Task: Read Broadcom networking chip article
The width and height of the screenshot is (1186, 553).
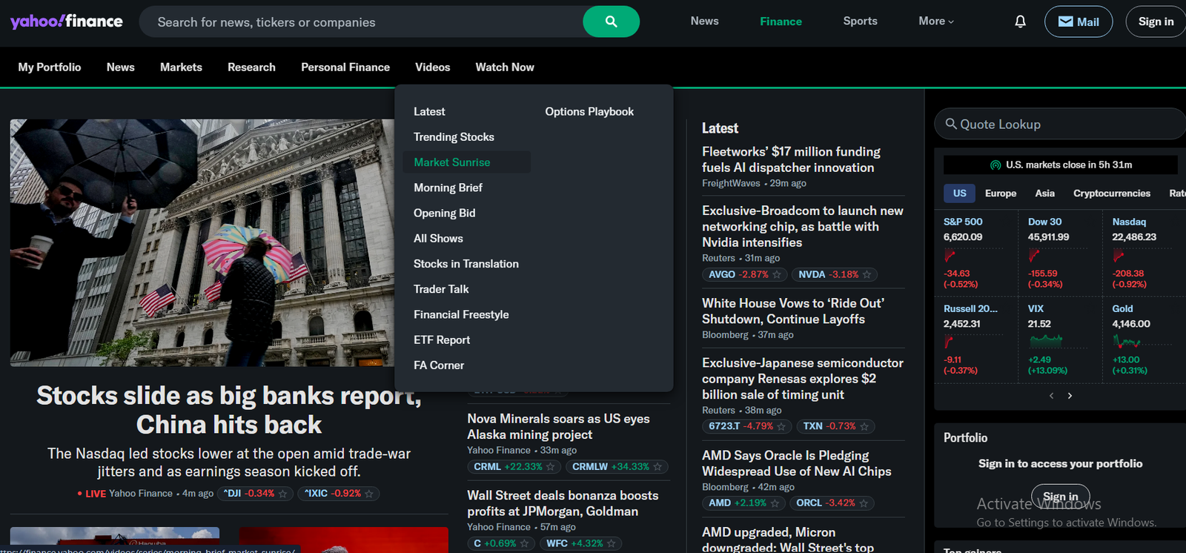Action: coord(803,227)
